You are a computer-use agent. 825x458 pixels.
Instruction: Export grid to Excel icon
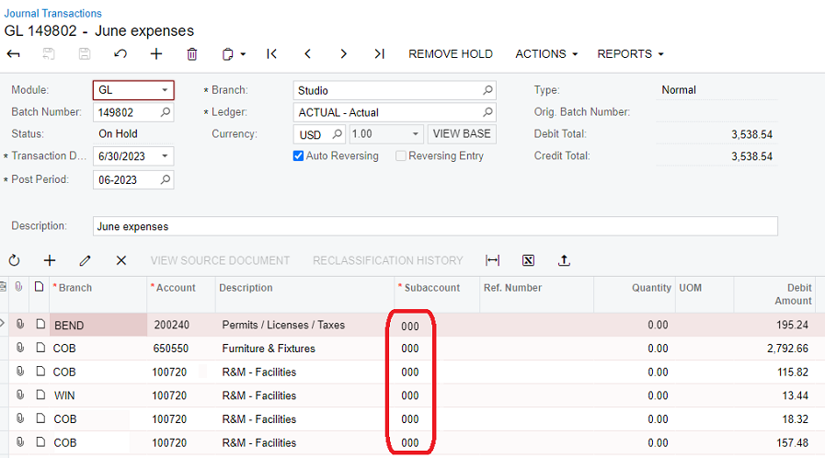pos(528,260)
